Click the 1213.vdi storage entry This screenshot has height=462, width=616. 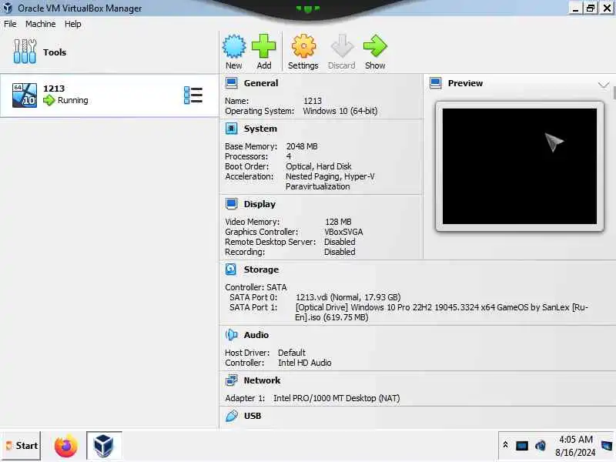coord(348,297)
